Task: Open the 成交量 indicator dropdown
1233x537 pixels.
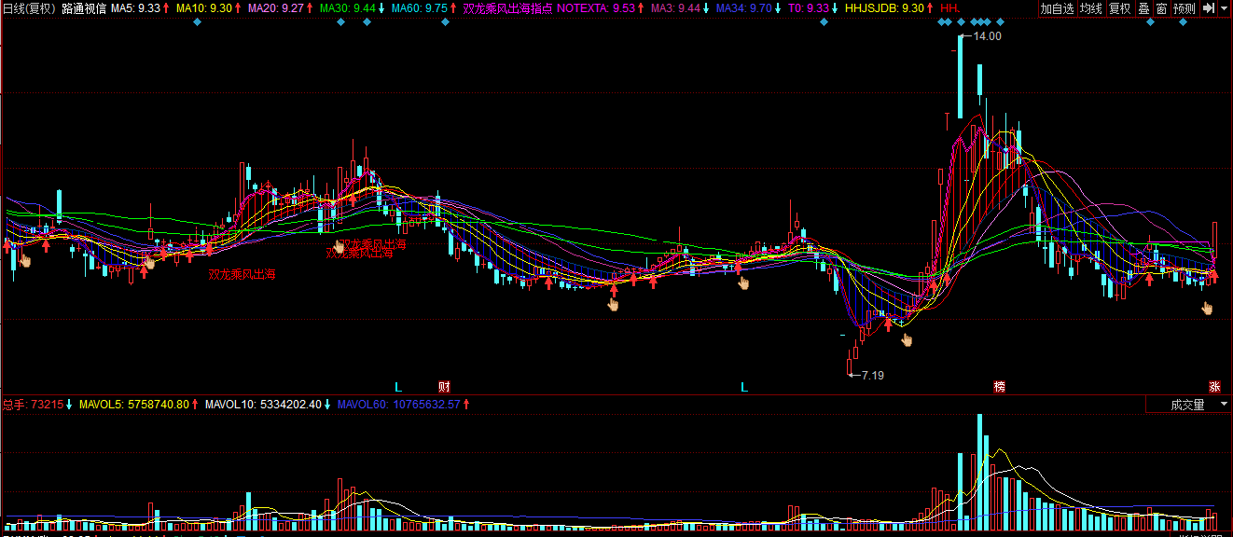Action: (x=1187, y=405)
